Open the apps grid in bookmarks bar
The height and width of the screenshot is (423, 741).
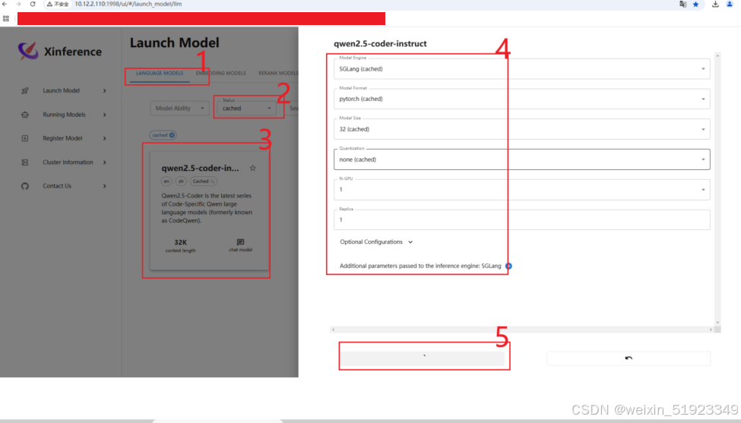click(6, 19)
